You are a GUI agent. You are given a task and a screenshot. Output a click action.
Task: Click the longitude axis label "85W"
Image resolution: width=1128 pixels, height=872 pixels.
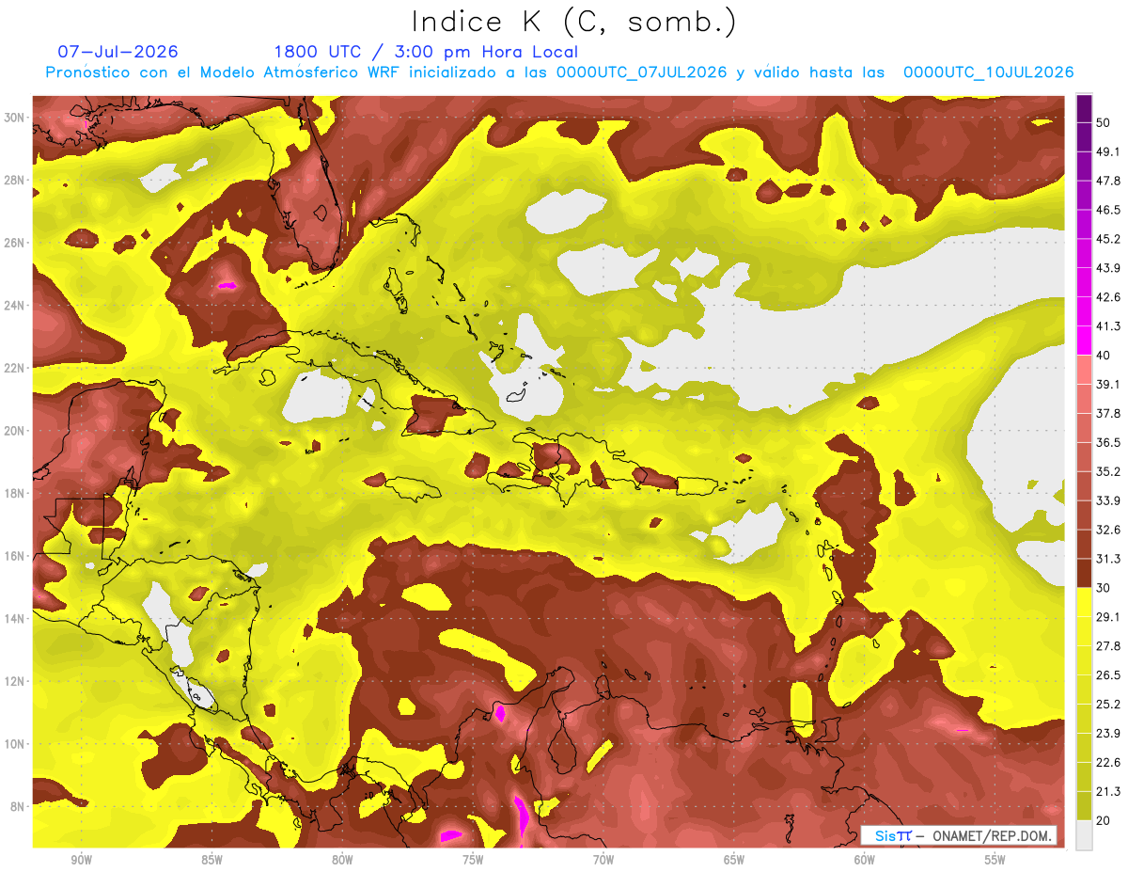point(211,860)
